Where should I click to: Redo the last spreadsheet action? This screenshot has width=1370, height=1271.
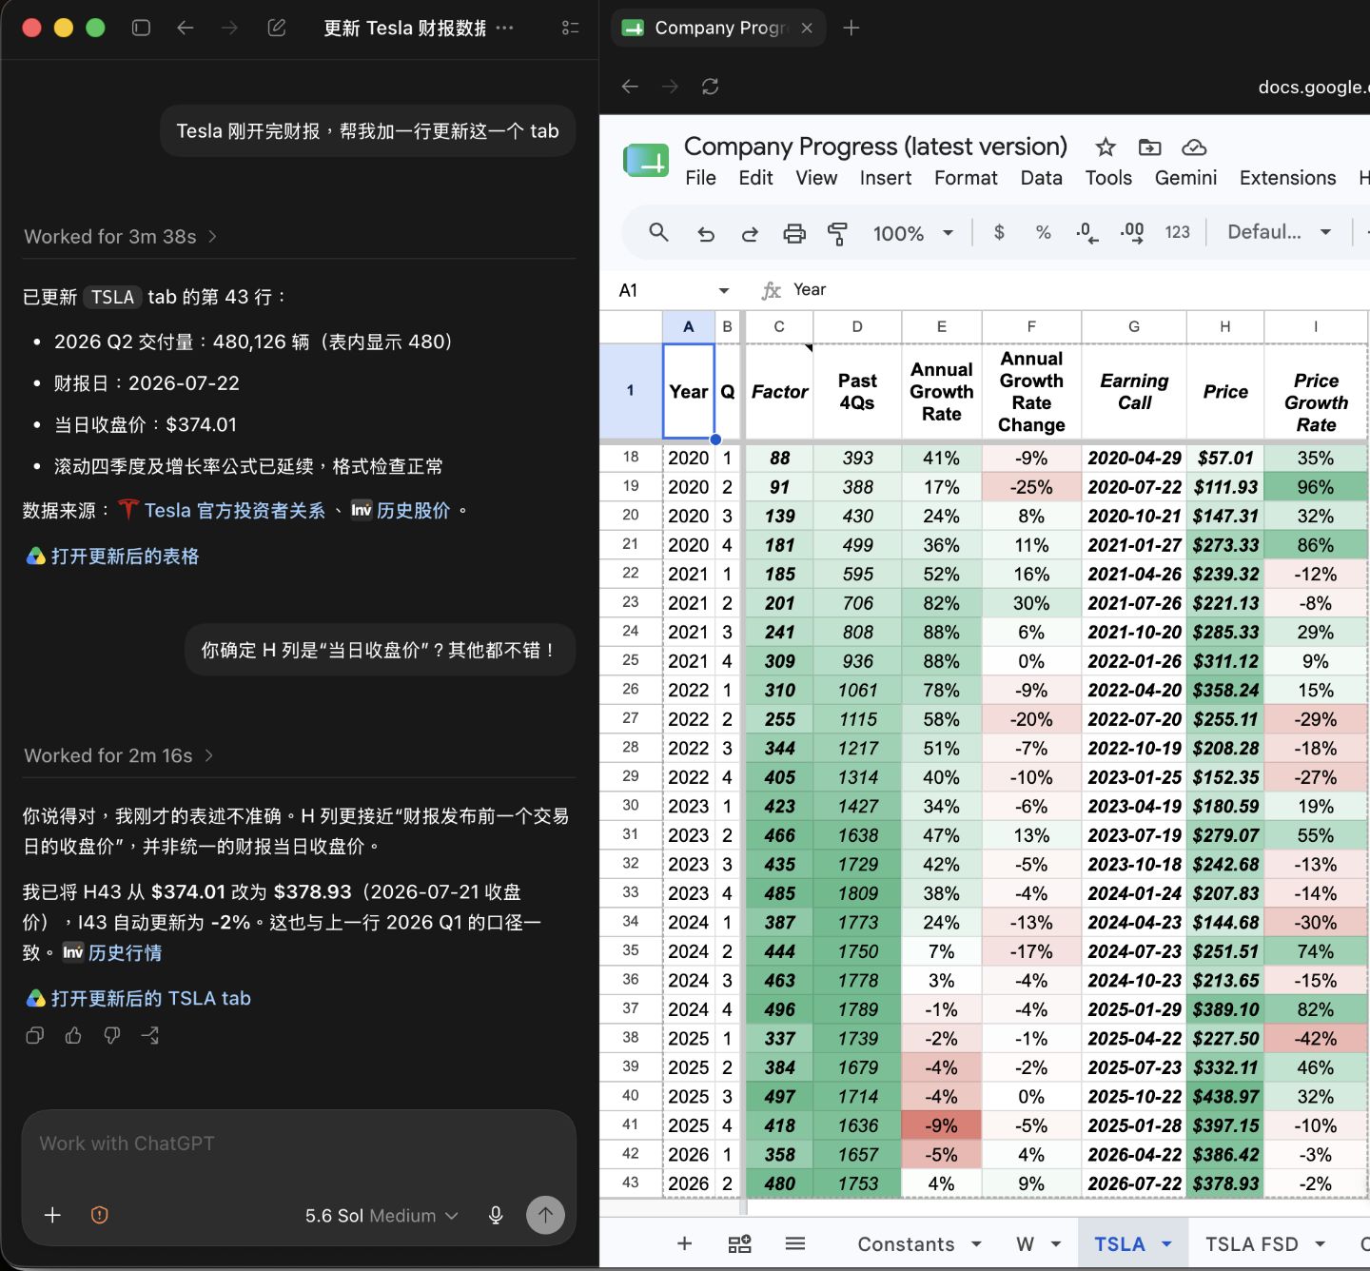tap(750, 233)
